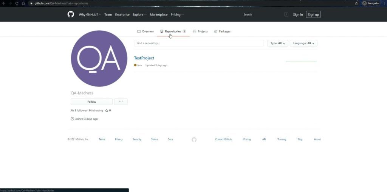387x192 pixels.
Task: Expand the Why GitHub? menu
Action: pos(90,15)
